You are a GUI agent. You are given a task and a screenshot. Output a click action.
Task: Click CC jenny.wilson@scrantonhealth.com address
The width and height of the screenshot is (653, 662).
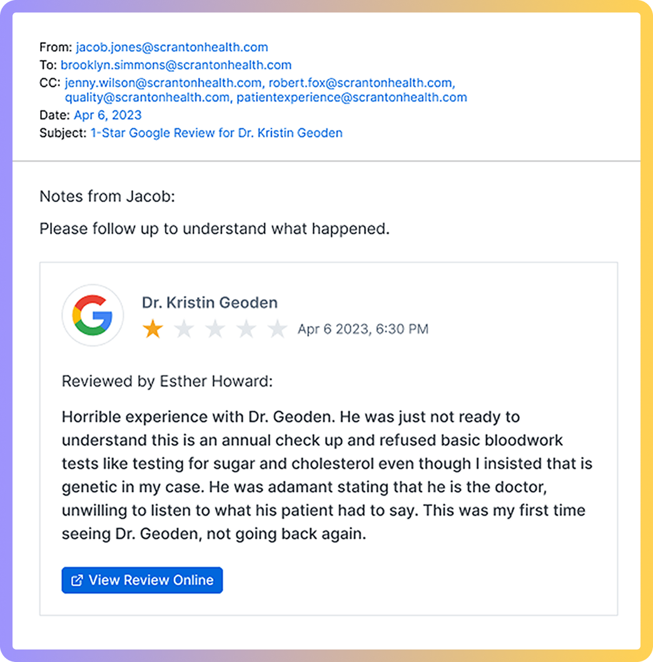pyautogui.click(x=163, y=83)
